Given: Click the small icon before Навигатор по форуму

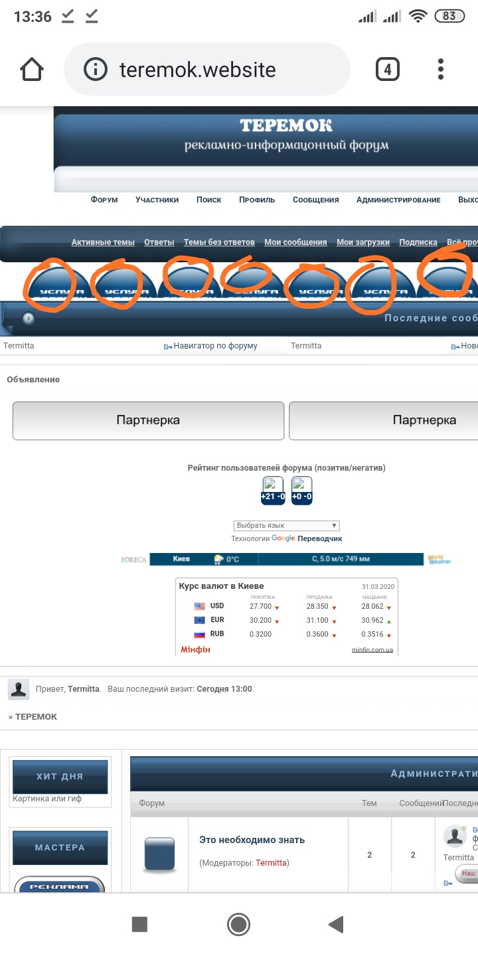Looking at the screenshot, I should 168,347.
